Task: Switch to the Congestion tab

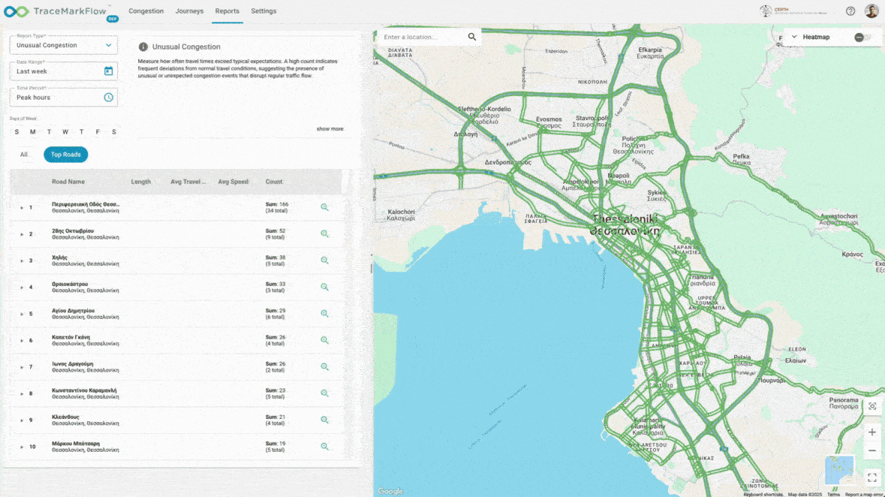Action: [x=146, y=11]
